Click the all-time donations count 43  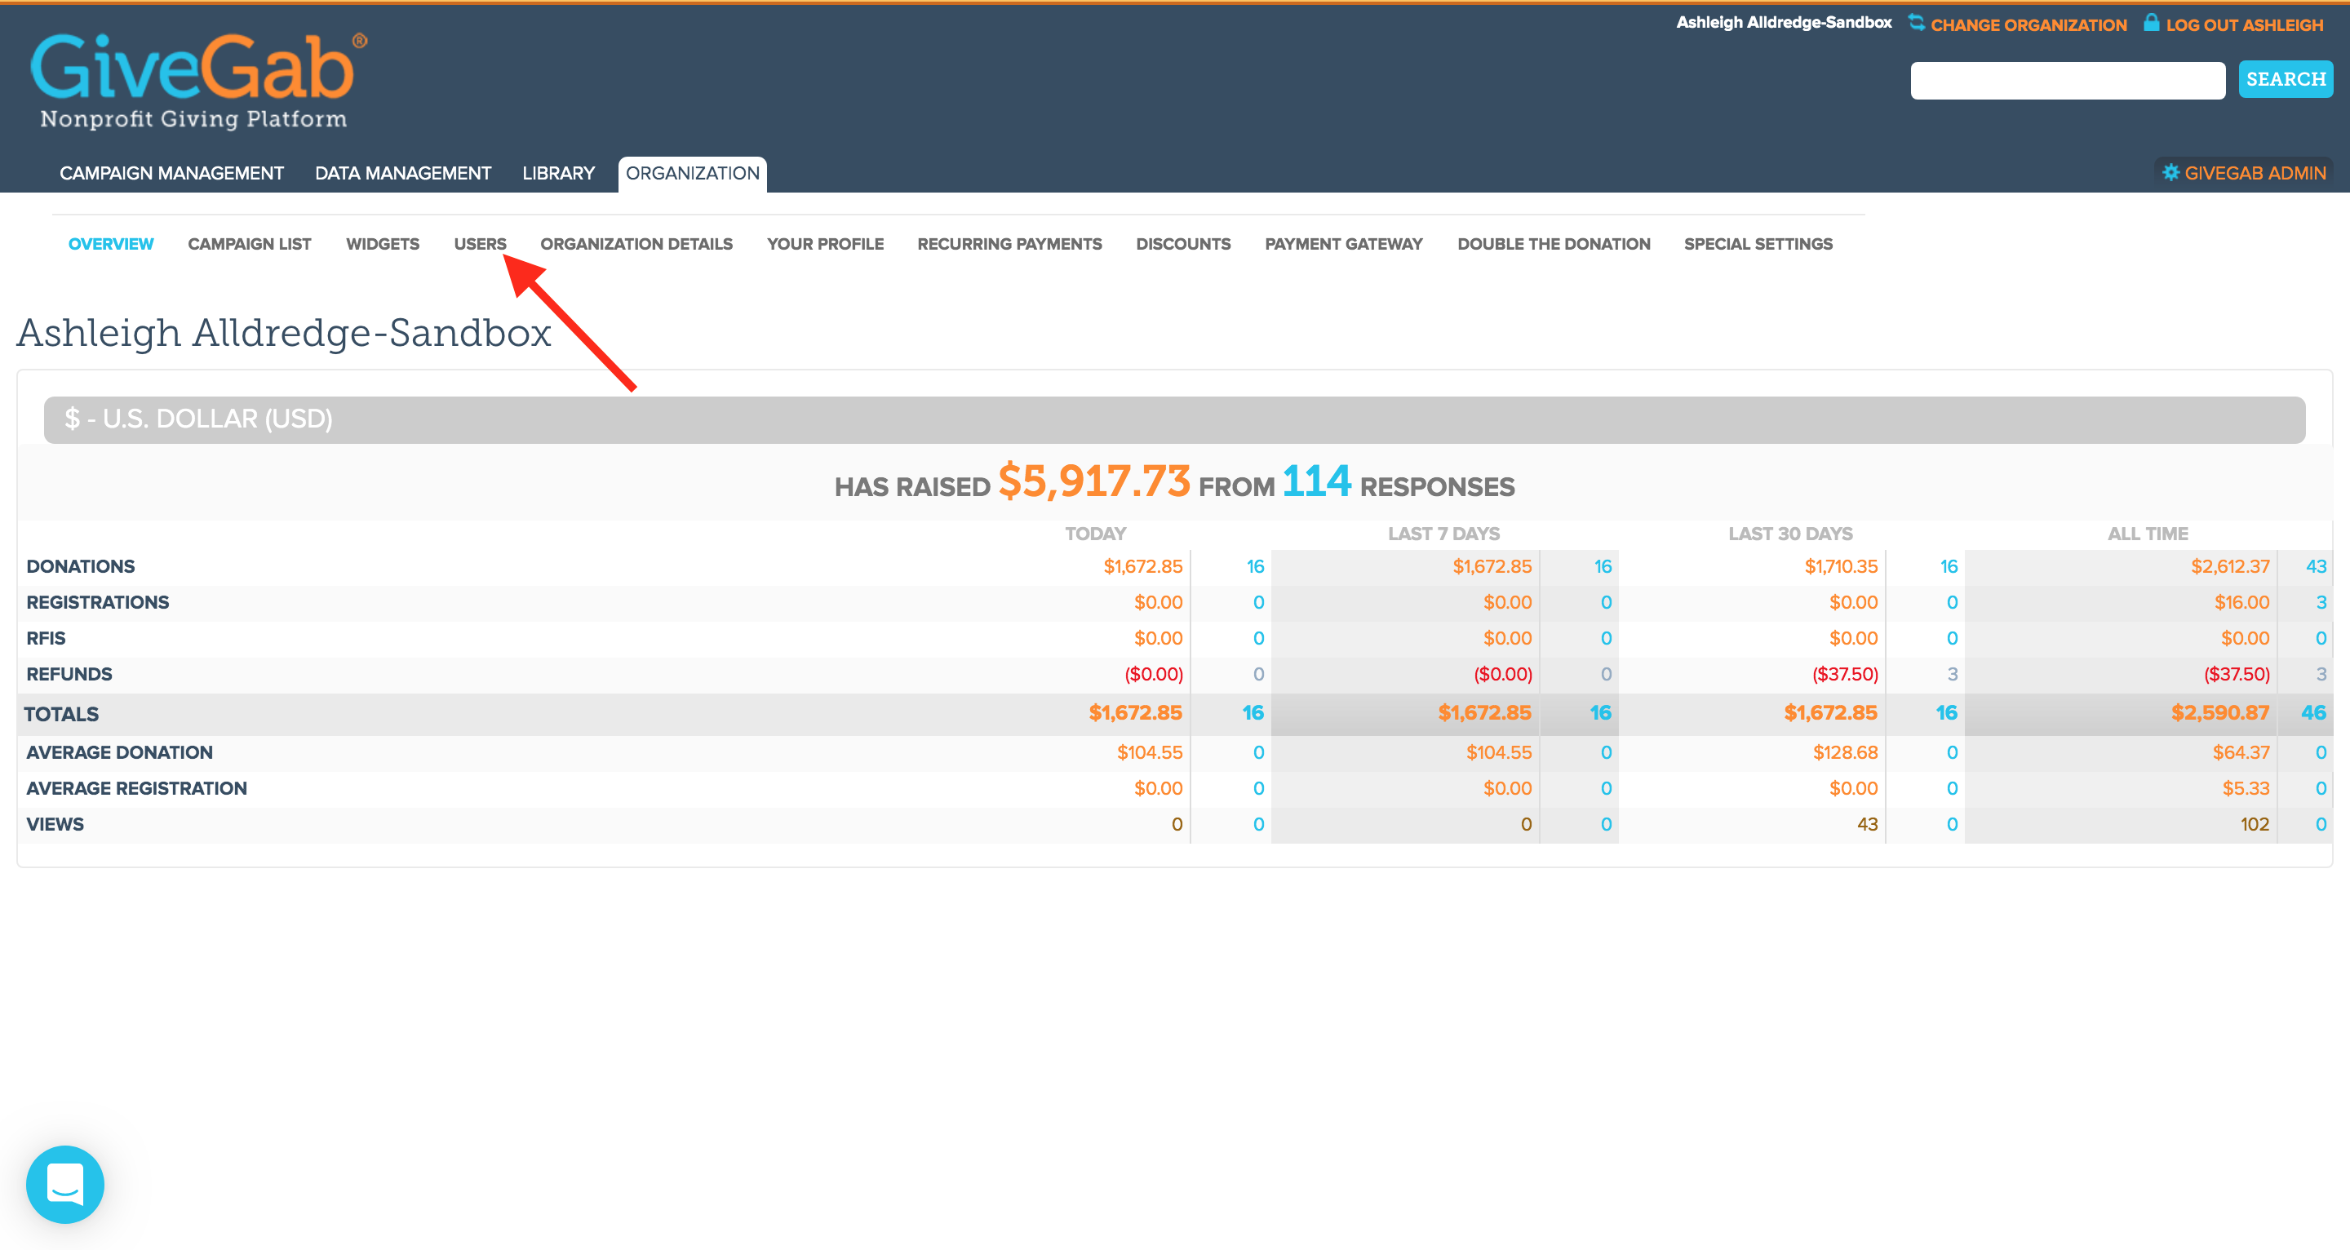click(x=2316, y=566)
